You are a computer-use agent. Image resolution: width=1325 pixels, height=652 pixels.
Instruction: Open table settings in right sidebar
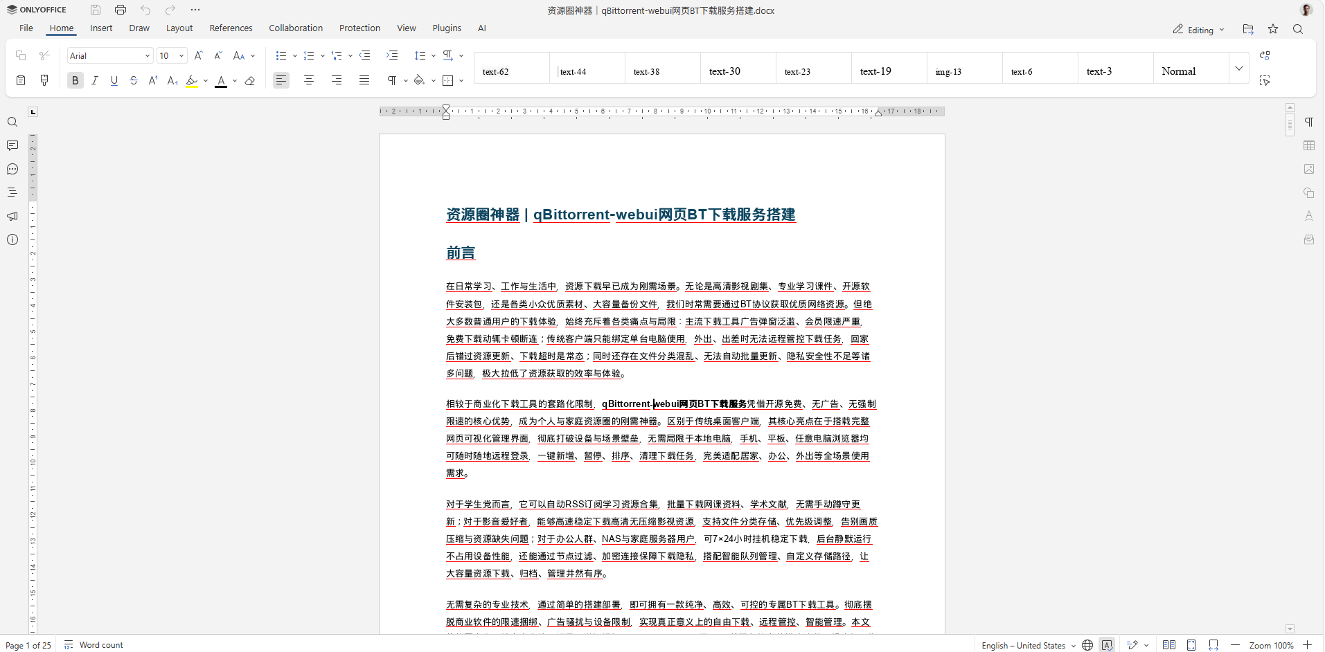1309,145
